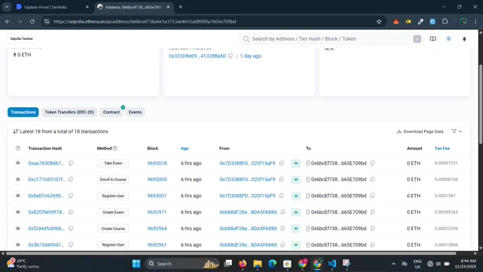The height and width of the screenshot is (272, 483).
Task: Open block 9692971 link
Action: point(157,212)
